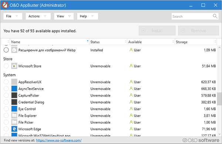Select the Webp image extension checkbox
Screen dimensions: 222x144
[6, 50]
